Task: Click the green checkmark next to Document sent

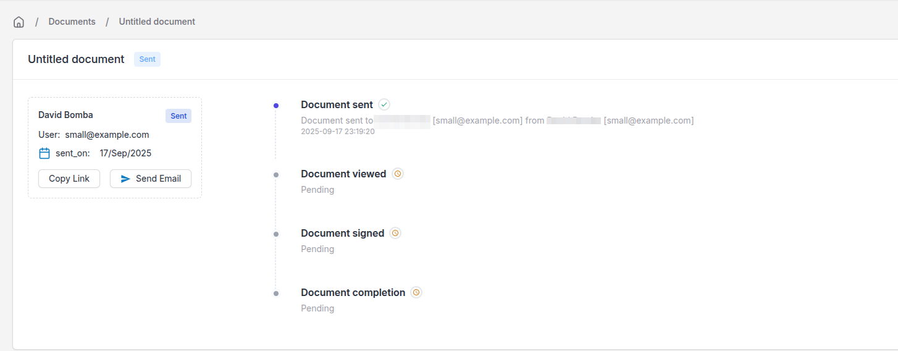Action: [x=384, y=104]
